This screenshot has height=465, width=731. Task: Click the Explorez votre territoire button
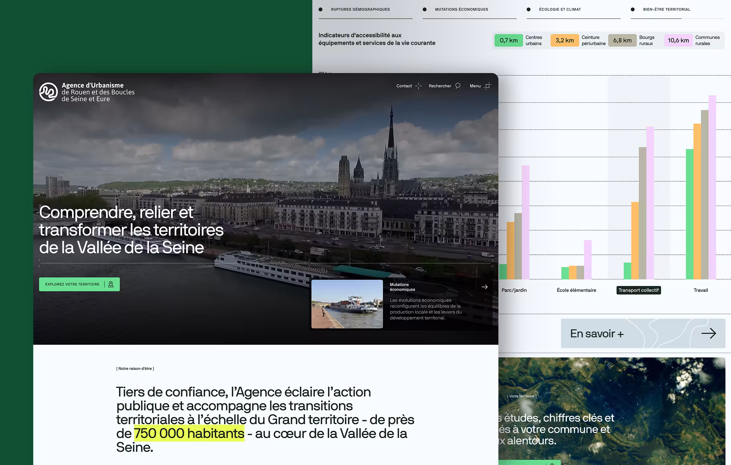(x=72, y=284)
